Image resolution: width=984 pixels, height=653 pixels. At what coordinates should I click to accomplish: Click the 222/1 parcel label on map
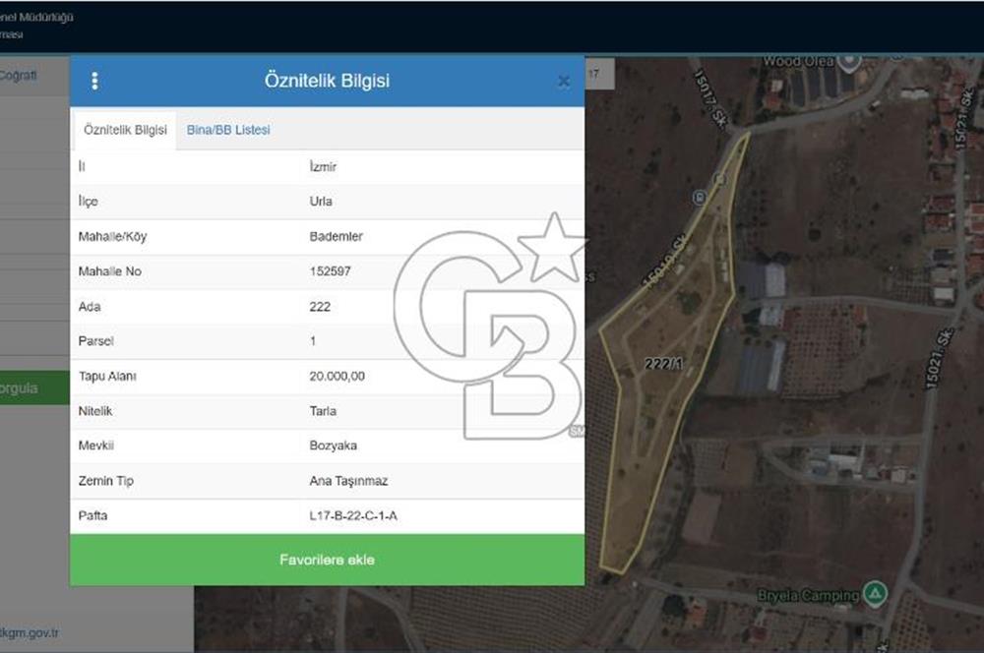(663, 364)
